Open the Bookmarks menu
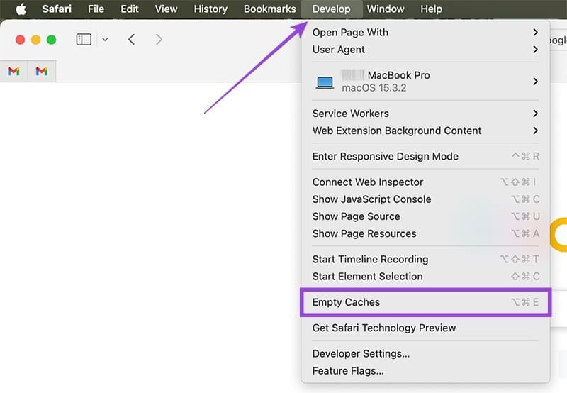This screenshot has height=393, width=567. coord(270,9)
